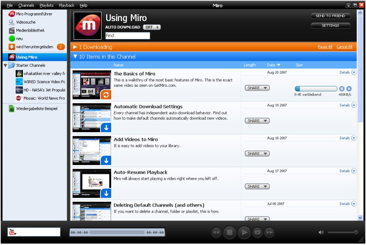
Task: Open whakatikei river valley channel
Action: pos(41,74)
